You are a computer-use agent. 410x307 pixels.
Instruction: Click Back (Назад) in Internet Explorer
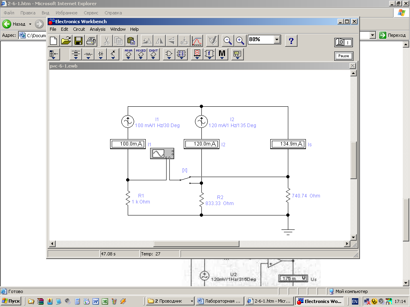click(x=17, y=24)
